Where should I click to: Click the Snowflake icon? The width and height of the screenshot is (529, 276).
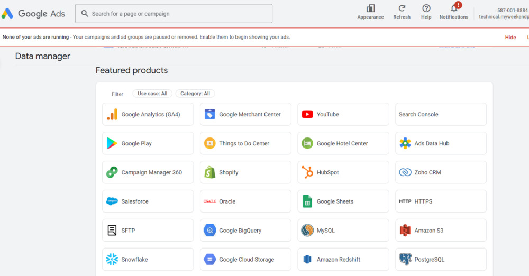(x=112, y=260)
